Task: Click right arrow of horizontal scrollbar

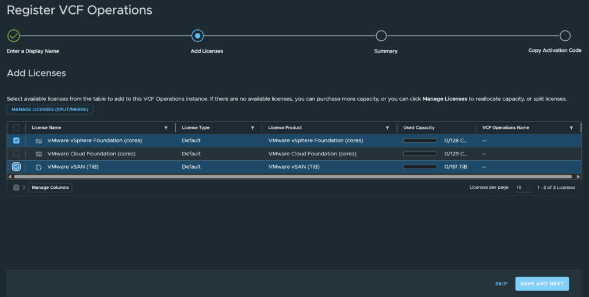Action: (578, 176)
